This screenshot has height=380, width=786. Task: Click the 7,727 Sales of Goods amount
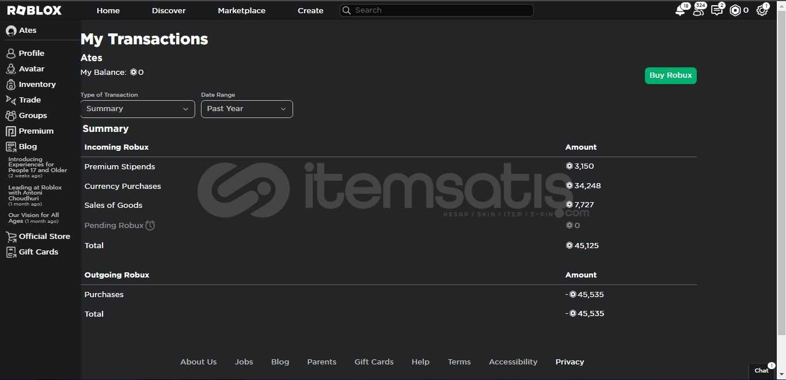click(580, 205)
